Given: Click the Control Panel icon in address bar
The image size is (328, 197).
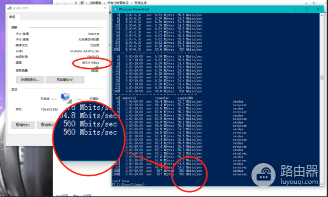Looking at the screenshot, I should coord(82,3).
